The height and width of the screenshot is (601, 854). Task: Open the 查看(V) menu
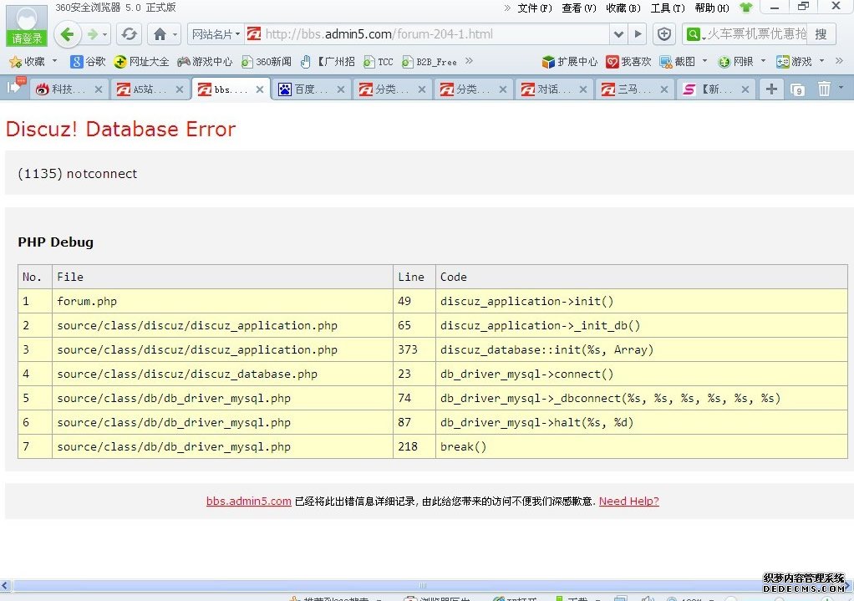click(579, 8)
